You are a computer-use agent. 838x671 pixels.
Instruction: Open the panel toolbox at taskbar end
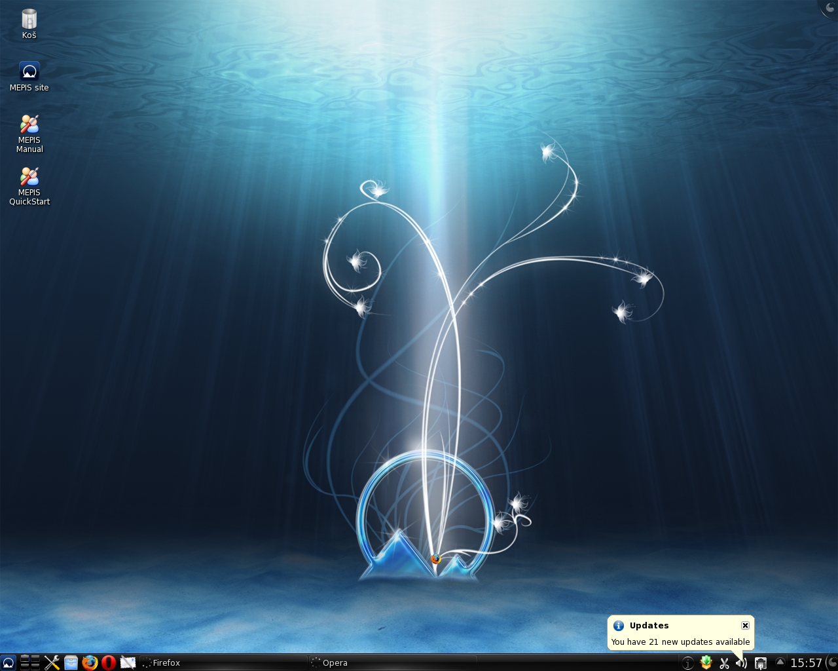click(831, 662)
